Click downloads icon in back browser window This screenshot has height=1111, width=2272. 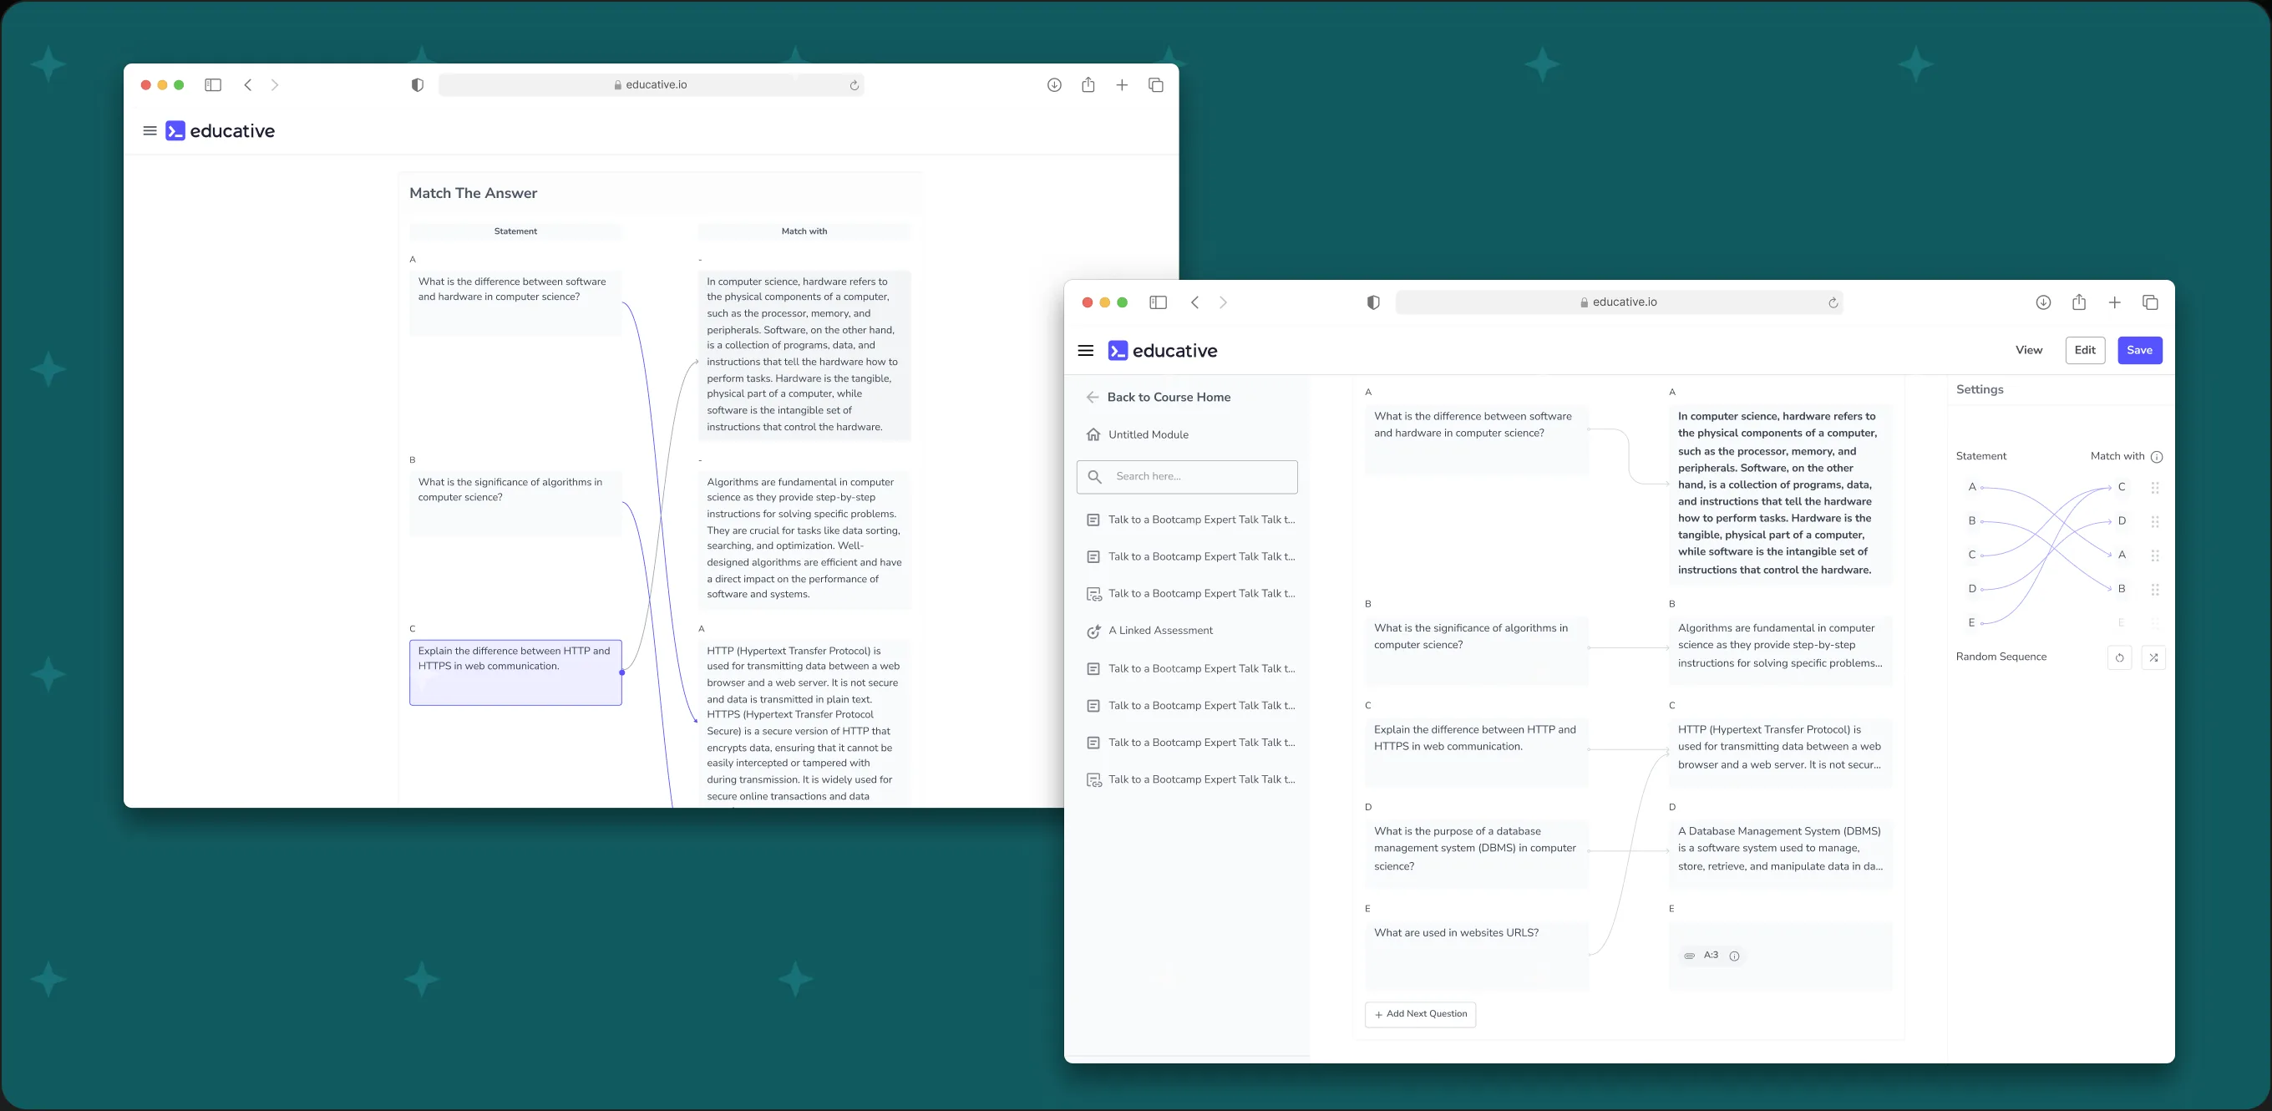click(1054, 84)
